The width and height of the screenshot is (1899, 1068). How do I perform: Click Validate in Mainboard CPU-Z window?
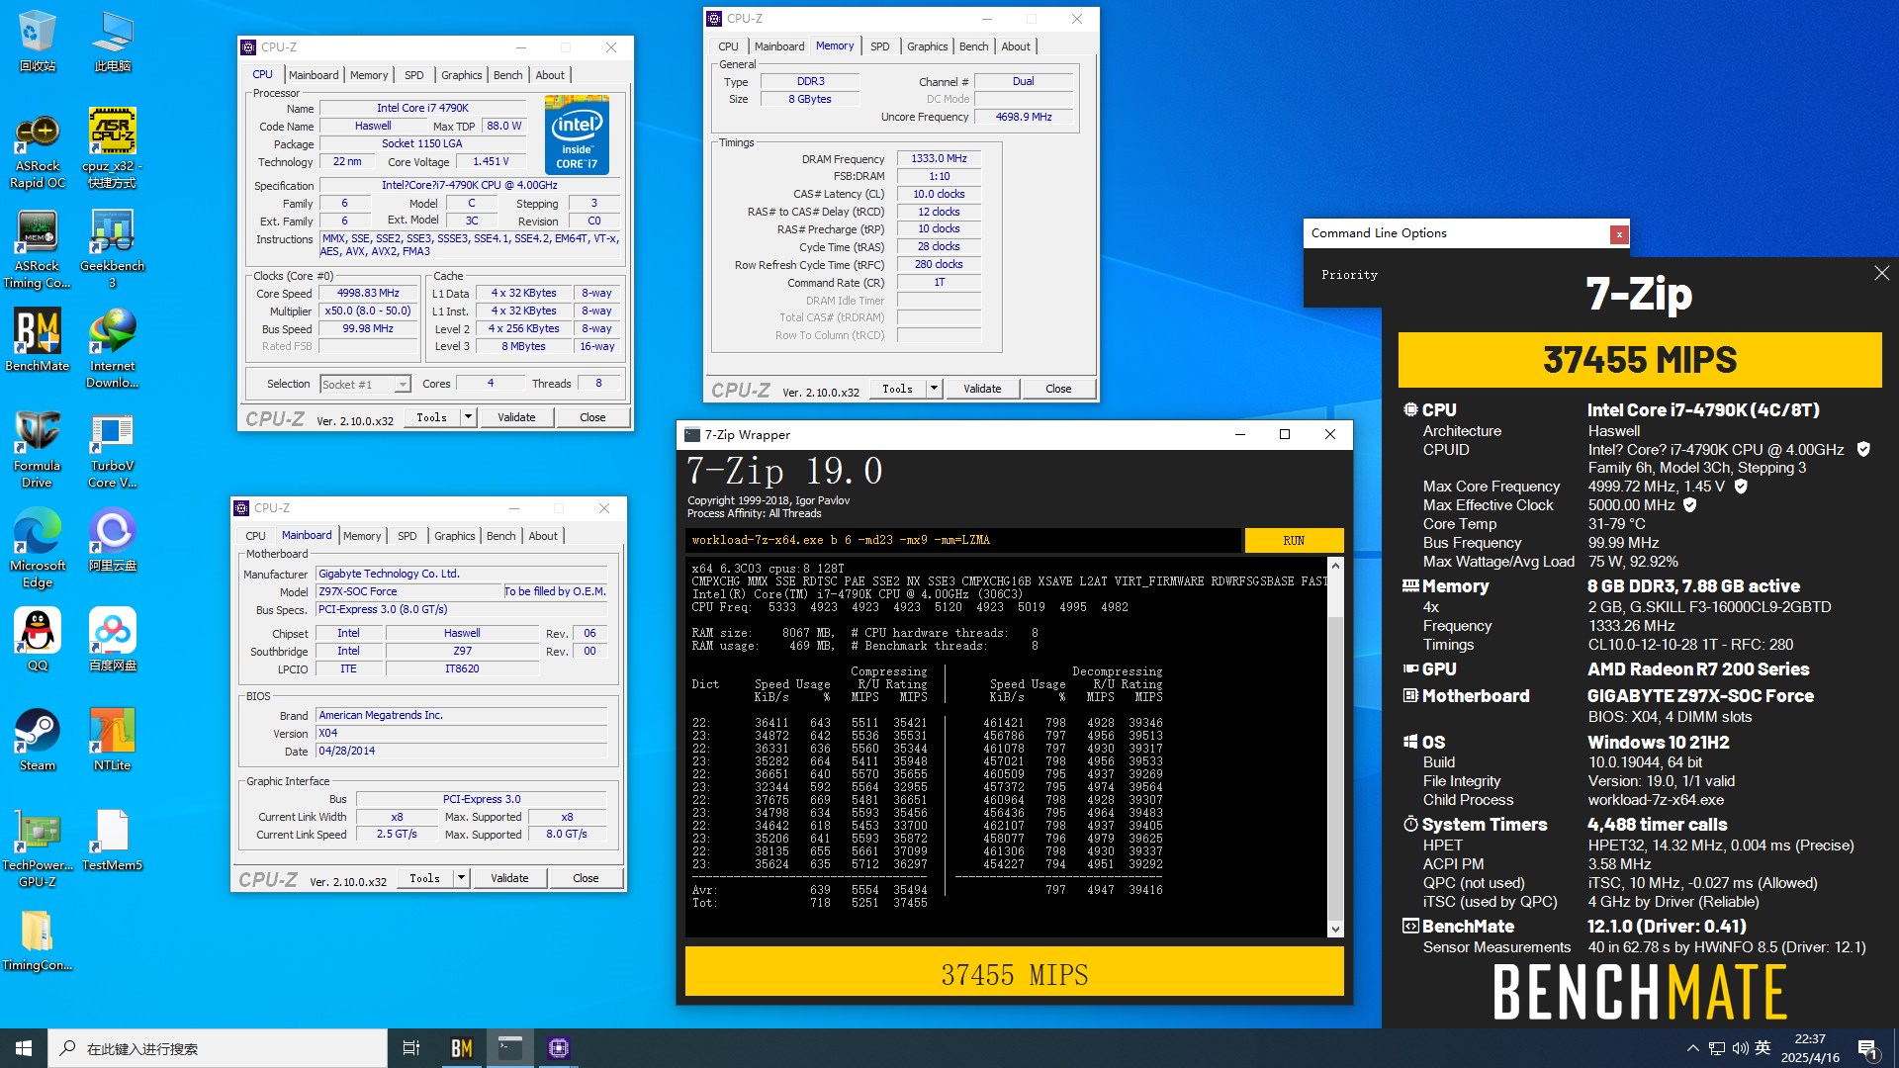pos(509,878)
